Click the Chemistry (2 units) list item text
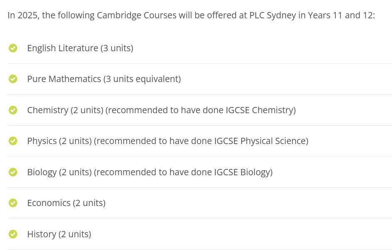392x251 pixels. click(162, 110)
